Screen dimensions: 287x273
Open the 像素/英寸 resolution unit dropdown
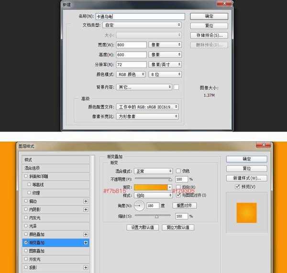pyautogui.click(x=165, y=65)
